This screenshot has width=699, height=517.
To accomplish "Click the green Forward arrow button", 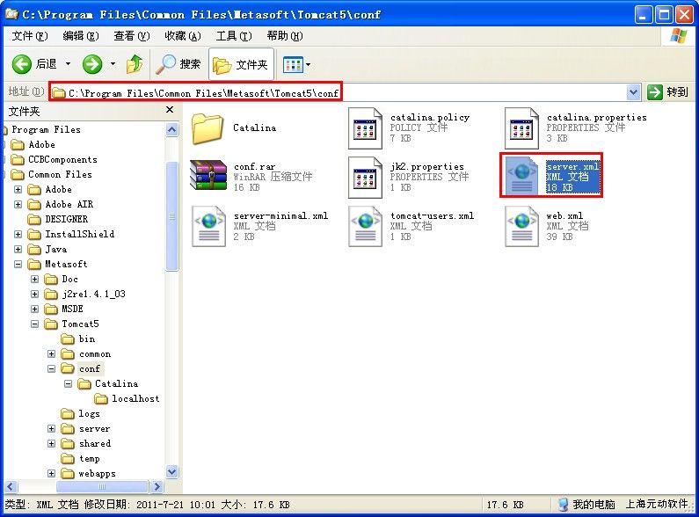I will click(92, 64).
